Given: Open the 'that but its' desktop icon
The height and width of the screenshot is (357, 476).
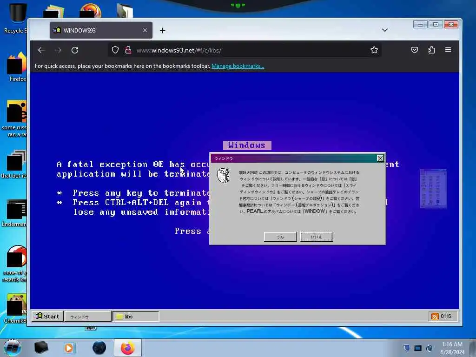Looking at the screenshot, I should click(14, 164).
